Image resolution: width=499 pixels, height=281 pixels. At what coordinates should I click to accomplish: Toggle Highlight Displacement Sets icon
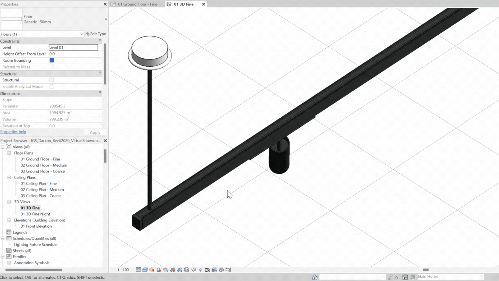tap(221, 270)
